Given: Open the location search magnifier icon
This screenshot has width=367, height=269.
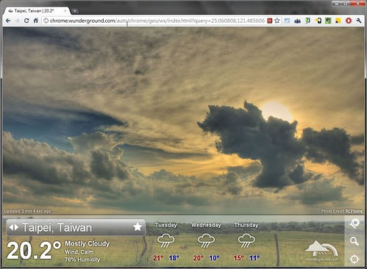Looking at the screenshot, I should pos(354,241).
